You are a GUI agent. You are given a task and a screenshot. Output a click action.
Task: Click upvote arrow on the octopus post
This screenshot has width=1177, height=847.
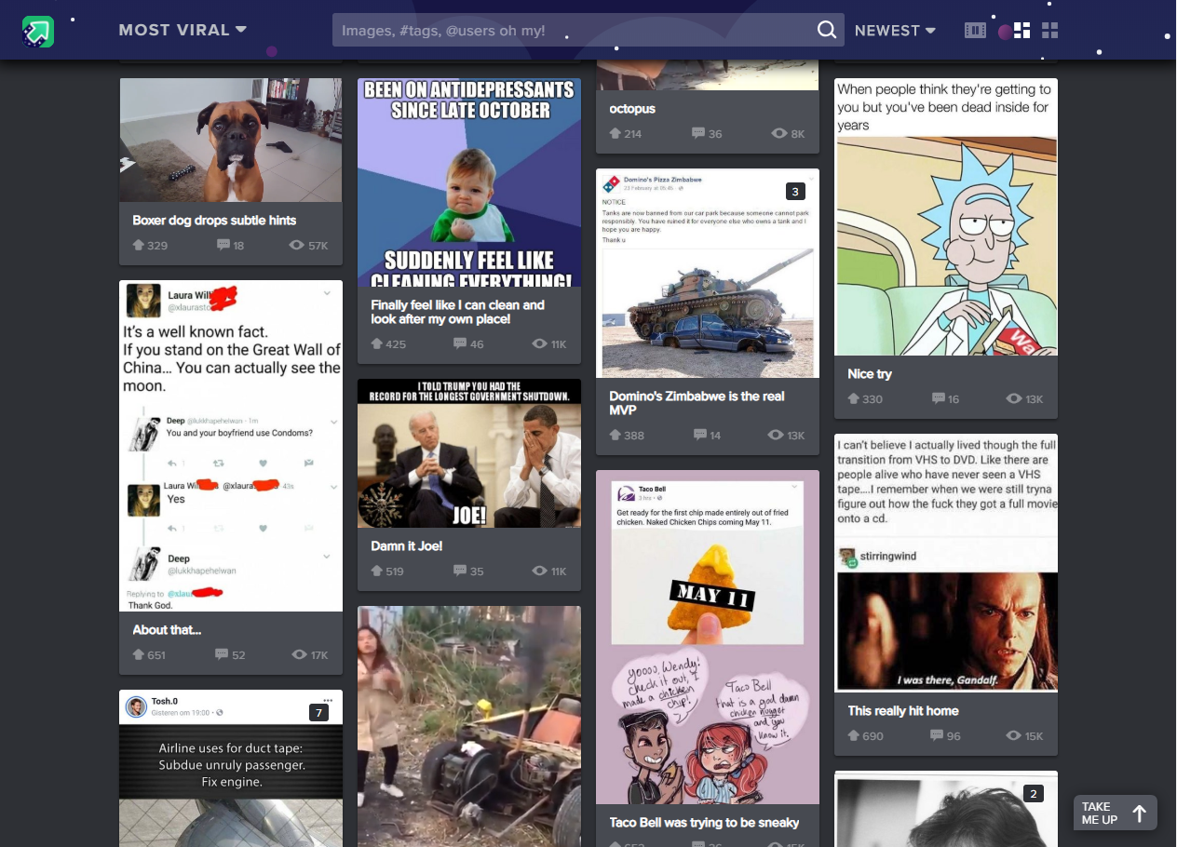pyautogui.click(x=616, y=133)
